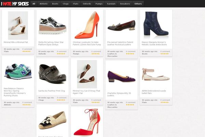Viewport: 205px width, 137px height.
Task: Rate the New Balance sneakers using stars
Action: (27, 105)
